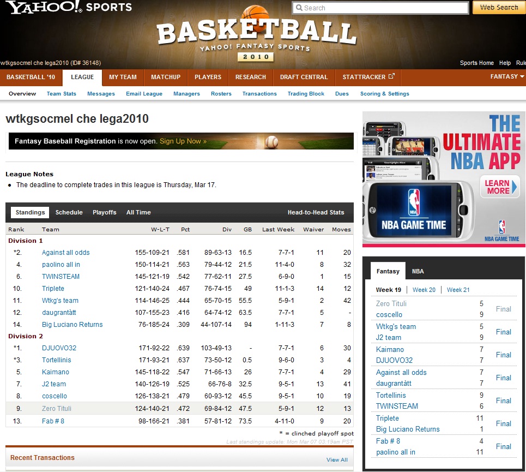Viewport: 526px width, 472px height.
Task: Click the StatTracker pop-out window icon
Action: [391, 77]
